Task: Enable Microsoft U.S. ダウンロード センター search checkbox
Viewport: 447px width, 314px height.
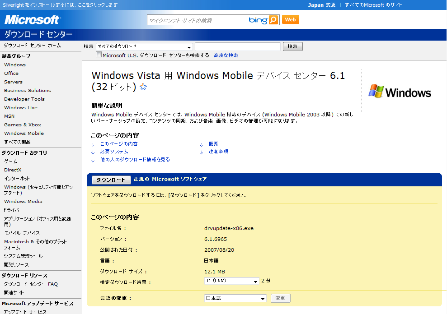Action: click(x=99, y=55)
